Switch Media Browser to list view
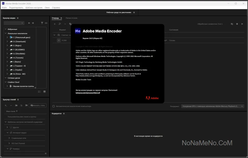The image size is (248, 158). click(x=39, y=92)
